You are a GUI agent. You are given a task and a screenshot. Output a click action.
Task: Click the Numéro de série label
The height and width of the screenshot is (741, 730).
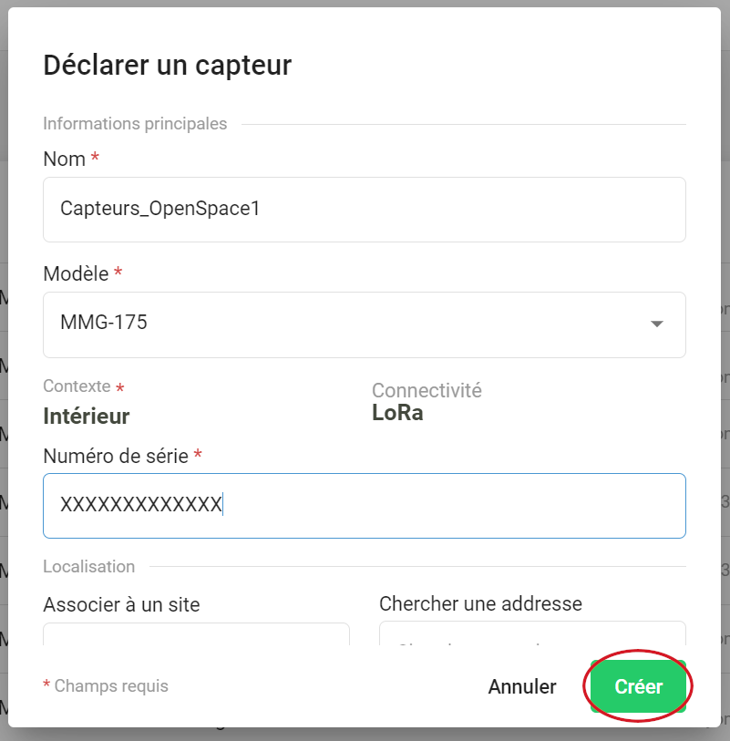(116, 455)
